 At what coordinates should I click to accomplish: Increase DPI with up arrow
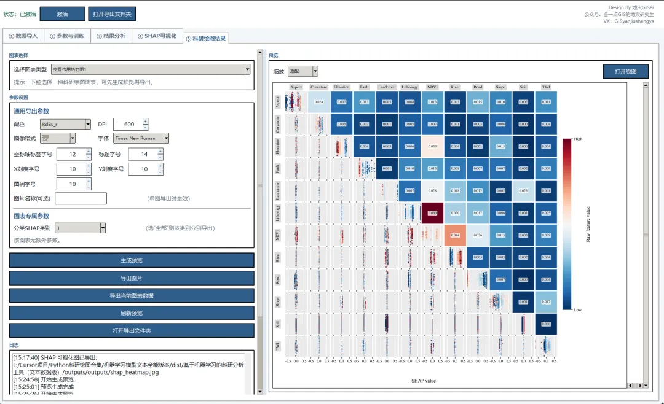[x=145, y=122]
